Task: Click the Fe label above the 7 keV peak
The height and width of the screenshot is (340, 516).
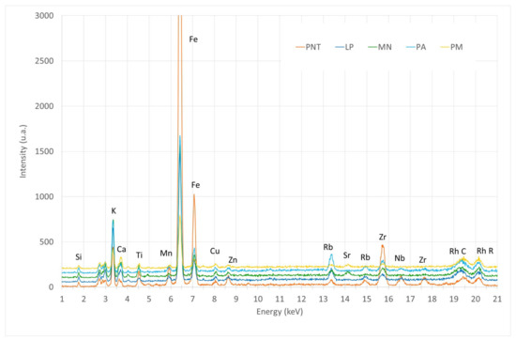Action: click(x=195, y=185)
